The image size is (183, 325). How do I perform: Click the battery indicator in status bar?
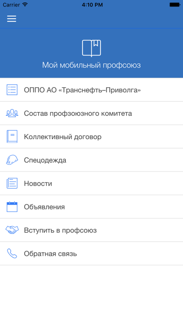[x=175, y=5]
